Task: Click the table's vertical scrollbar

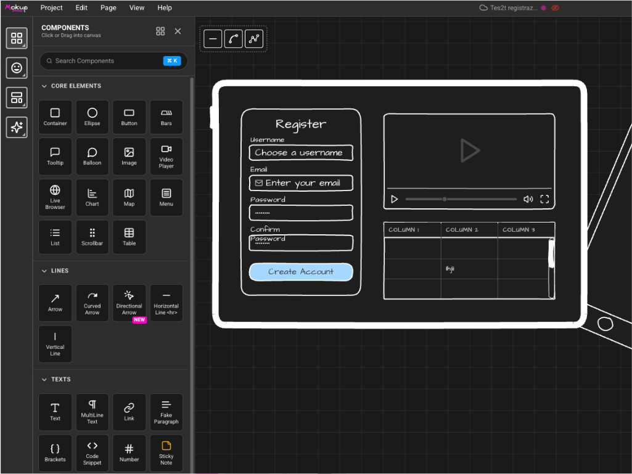Action: tap(551, 268)
